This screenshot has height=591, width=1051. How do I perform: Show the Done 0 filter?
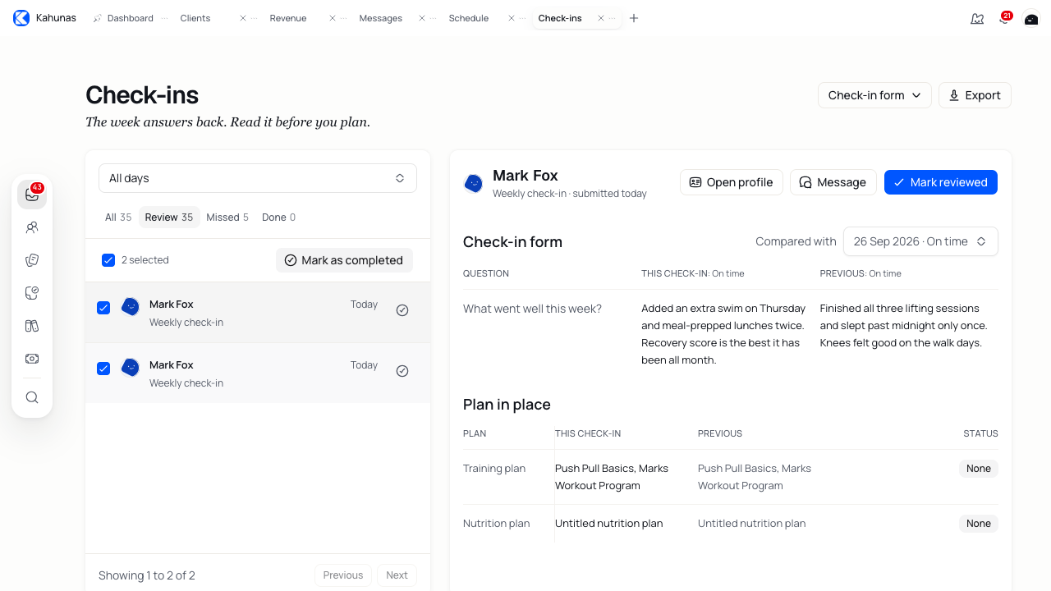[x=278, y=218]
